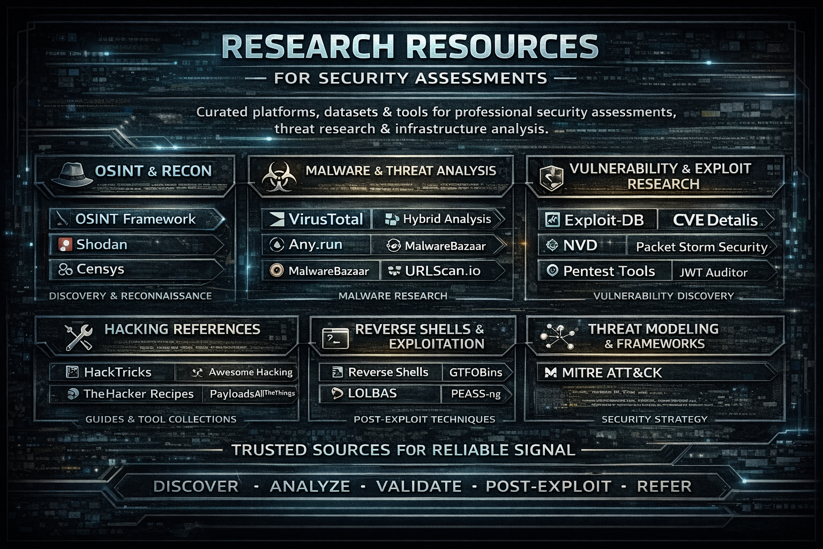Click the shield icon beside Vulnerability & Exploit Research
Screen dimensions: 823x549
coord(551,178)
